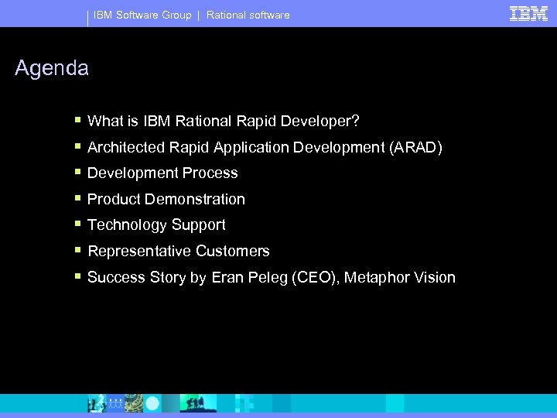Click the row of people footer image

(x=115, y=403)
